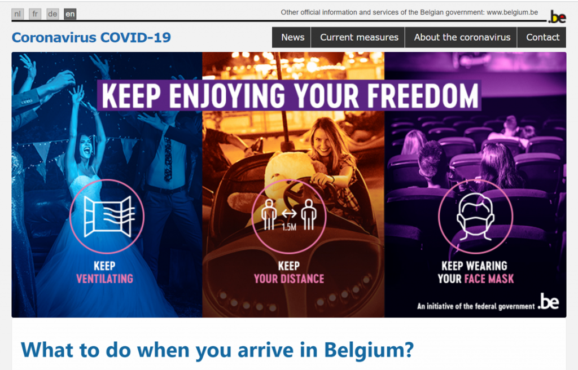Screen dimensions: 578x370
Task: Select the English (en) language button
Action: coord(70,14)
